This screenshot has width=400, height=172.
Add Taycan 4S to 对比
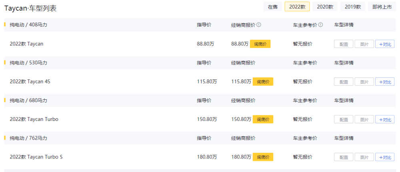click(385, 82)
